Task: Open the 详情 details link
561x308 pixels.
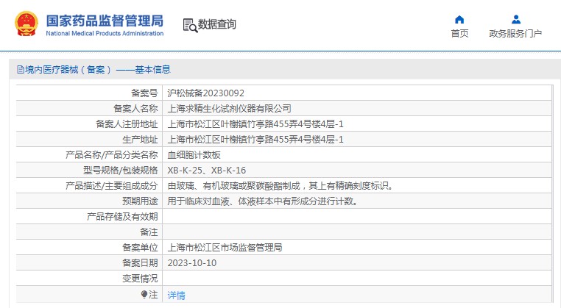Action: [x=177, y=296]
